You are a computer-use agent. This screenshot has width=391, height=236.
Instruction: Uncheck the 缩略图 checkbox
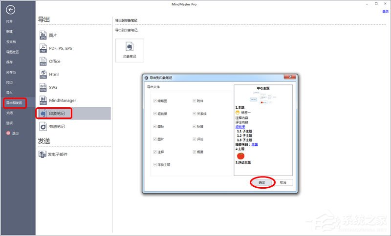pyautogui.click(x=155, y=101)
